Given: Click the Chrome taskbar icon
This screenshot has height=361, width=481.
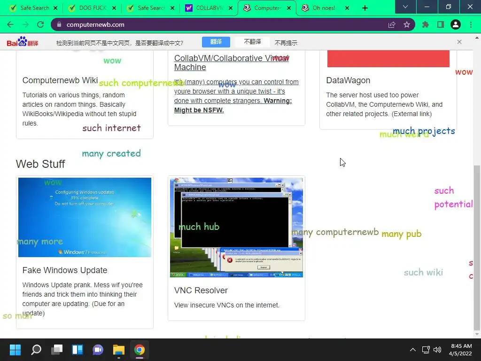Looking at the screenshot, I should pyautogui.click(x=139, y=350).
